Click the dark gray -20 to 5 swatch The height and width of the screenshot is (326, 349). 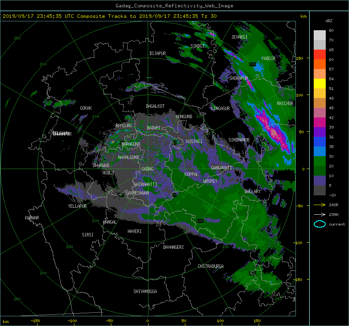tap(320, 190)
